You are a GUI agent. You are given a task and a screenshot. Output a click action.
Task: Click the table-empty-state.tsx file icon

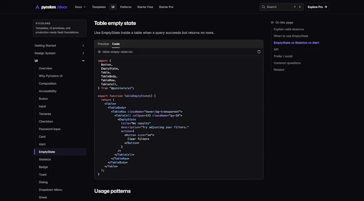click(x=99, y=52)
